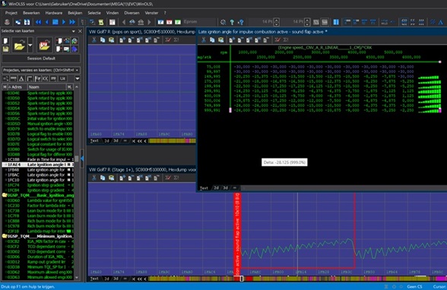447x290 pixels.
Task: Collapse the side panel with the blue arrow handle
Action: [82, 159]
